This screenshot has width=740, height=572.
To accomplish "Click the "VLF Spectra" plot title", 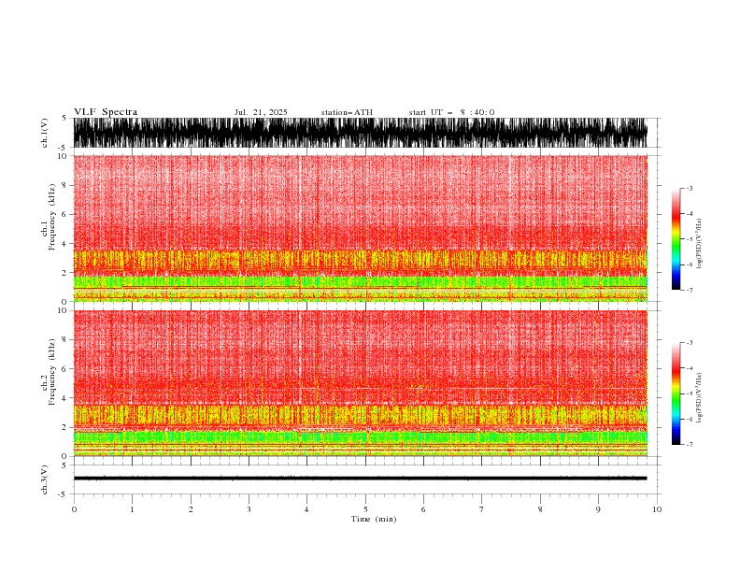I will click(x=106, y=112).
